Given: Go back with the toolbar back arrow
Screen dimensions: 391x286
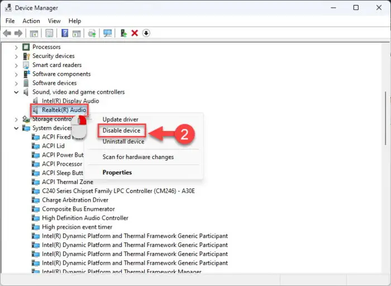Looking at the screenshot, I should coord(7,33).
